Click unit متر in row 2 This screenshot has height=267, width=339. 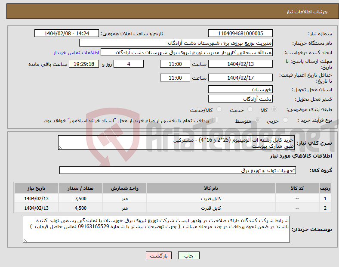[x=125, y=208]
